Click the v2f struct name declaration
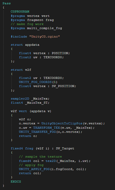Image resolution: width=115 pixels, height=190 pixels. tap(28, 70)
